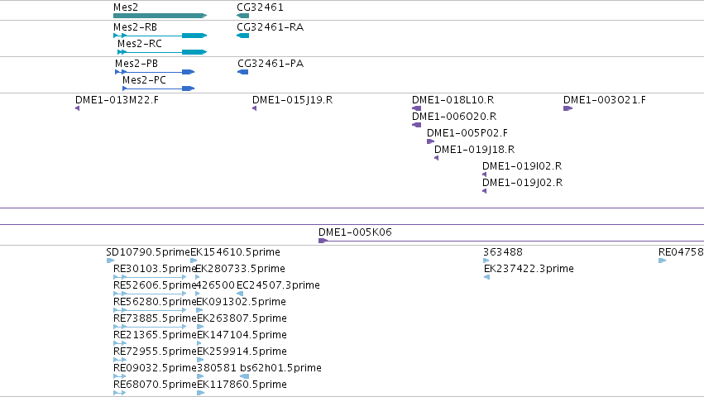
Task: Click the DME1-019I02.R feature arrow
Action: tap(485, 175)
